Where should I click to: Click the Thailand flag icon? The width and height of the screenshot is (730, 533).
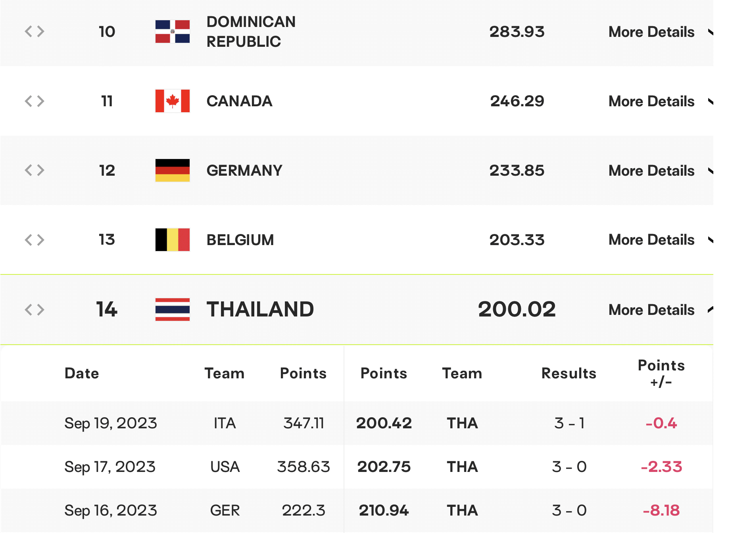pos(172,309)
